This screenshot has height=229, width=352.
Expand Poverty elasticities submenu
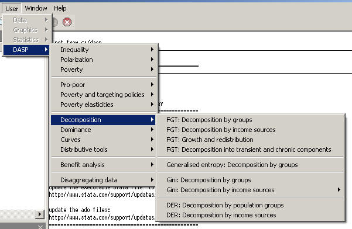click(104, 105)
